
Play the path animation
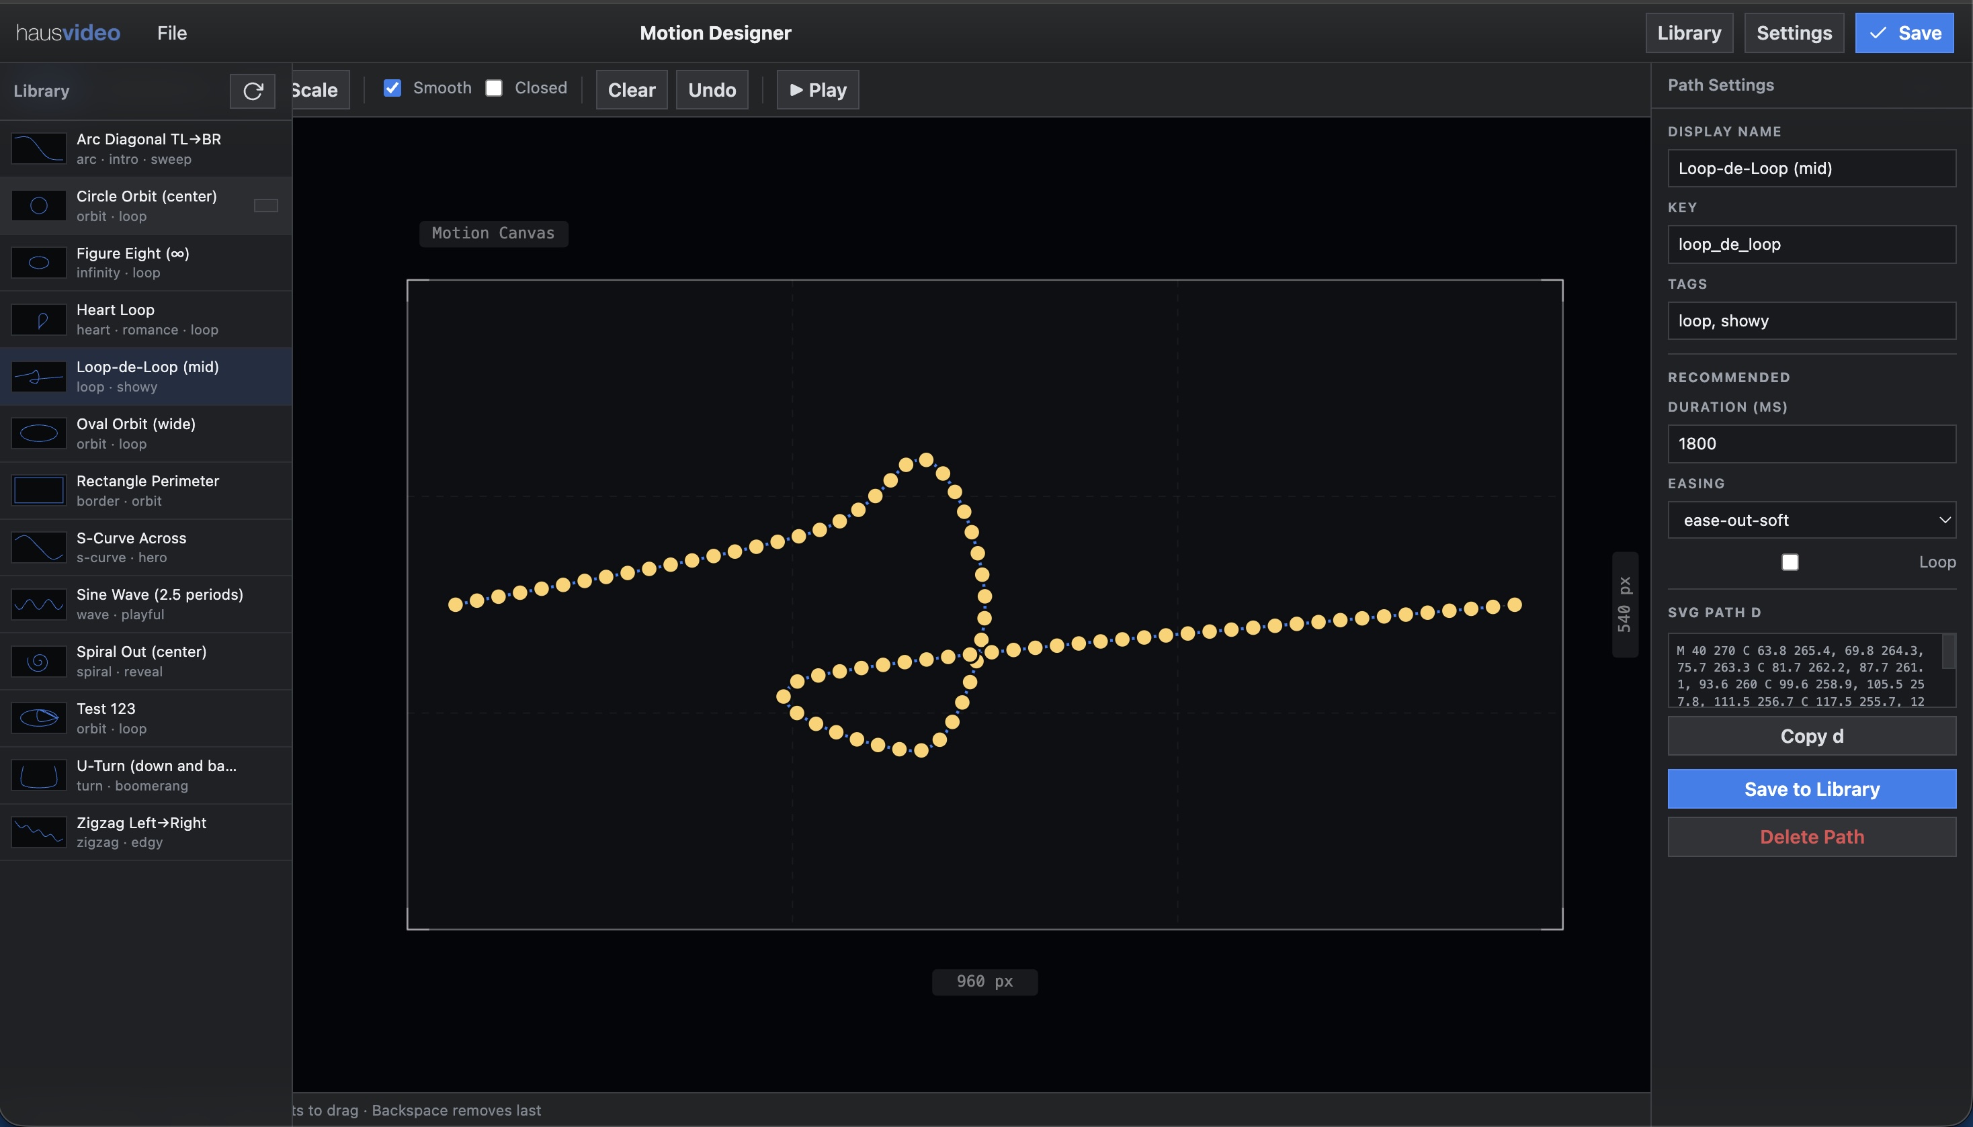(x=817, y=90)
